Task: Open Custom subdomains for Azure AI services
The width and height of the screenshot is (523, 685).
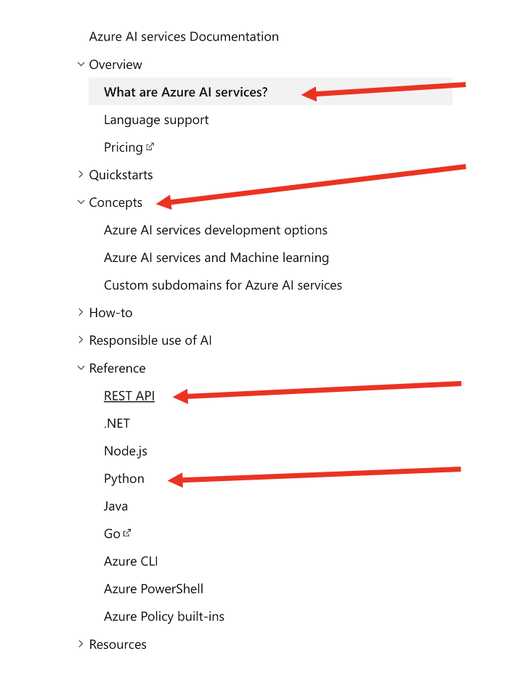Action: click(x=223, y=285)
